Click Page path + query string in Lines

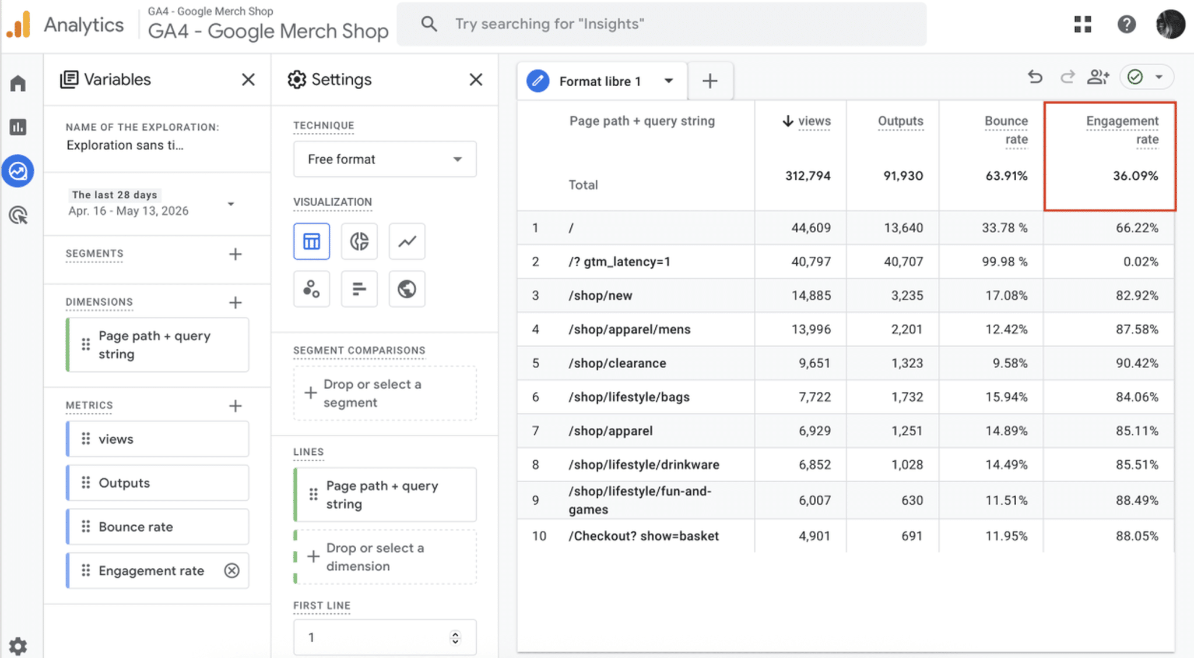385,495
